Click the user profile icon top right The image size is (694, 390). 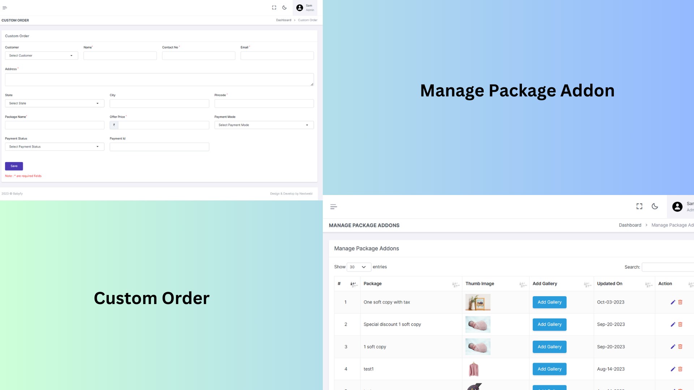click(x=299, y=8)
